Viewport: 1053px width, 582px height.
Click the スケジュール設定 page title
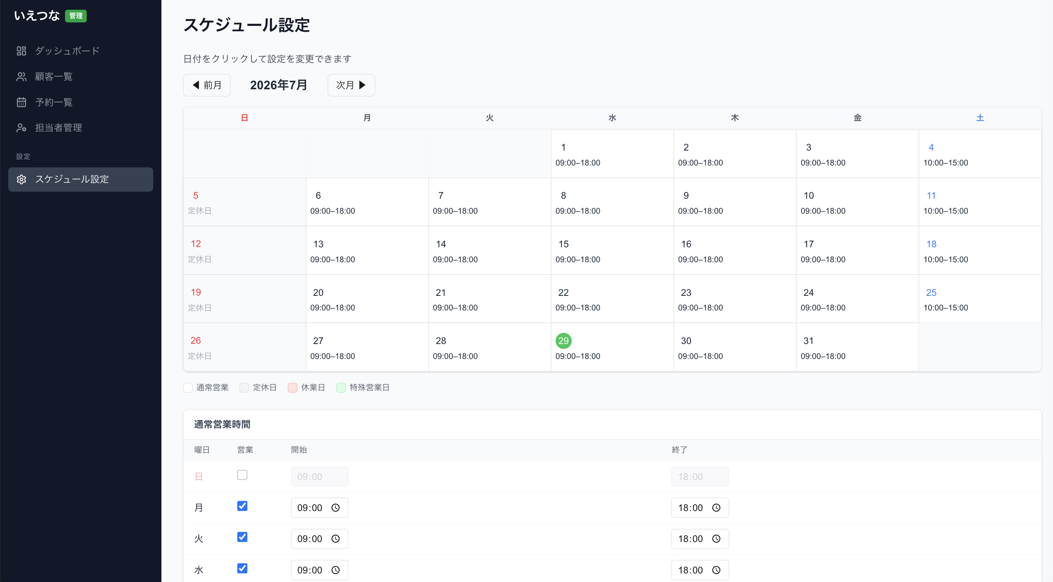pyautogui.click(x=247, y=25)
